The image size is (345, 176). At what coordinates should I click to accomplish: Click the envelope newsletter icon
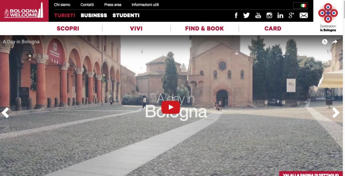click(x=304, y=15)
